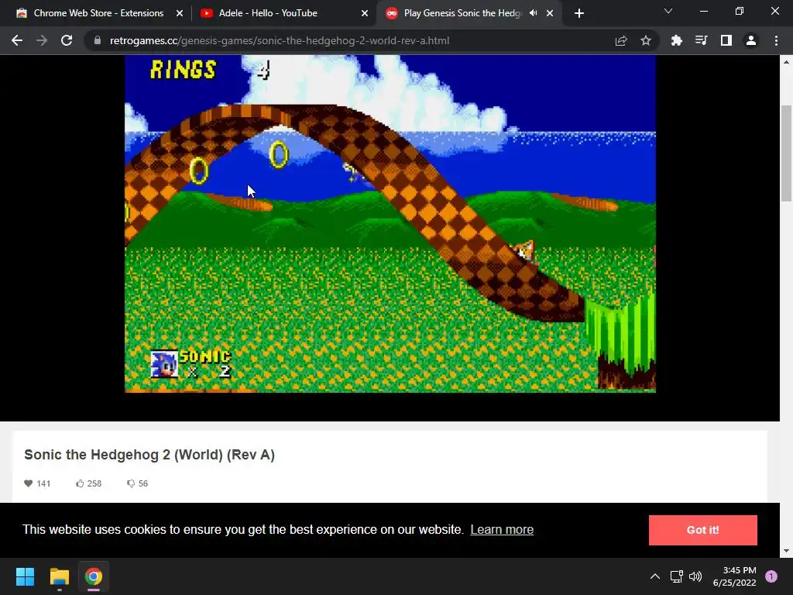Like the game with thumbs up
The width and height of the screenshot is (793, 595).
(80, 483)
